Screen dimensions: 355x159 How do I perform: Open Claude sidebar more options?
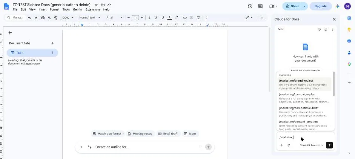point(332,29)
